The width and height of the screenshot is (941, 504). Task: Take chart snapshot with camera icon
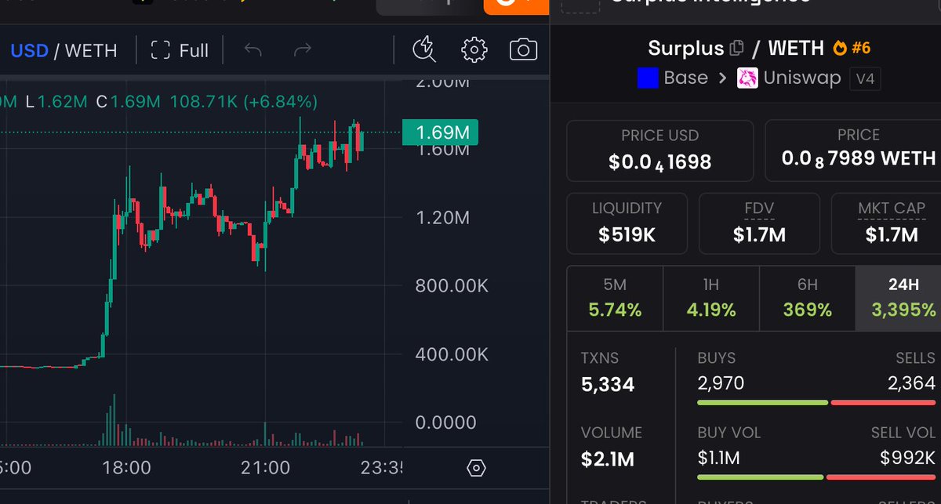[x=523, y=50]
